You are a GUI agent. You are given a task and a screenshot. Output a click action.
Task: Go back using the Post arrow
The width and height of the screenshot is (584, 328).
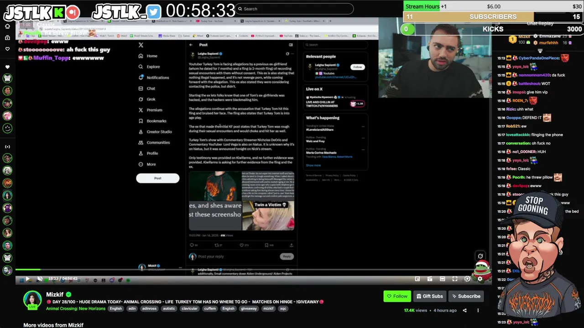coord(191,45)
